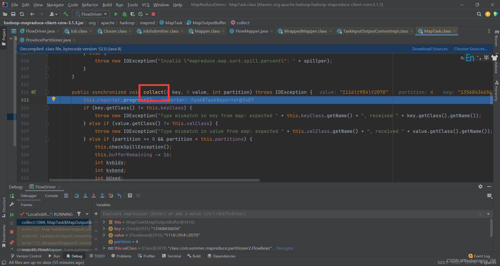Expand the 'value' FlowBean variable node
Screen dimensions: 500x266
(104, 235)
